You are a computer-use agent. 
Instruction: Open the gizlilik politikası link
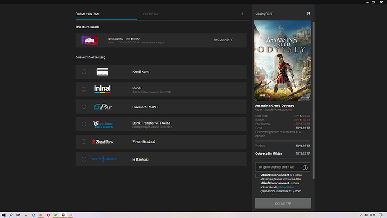pos(285,187)
